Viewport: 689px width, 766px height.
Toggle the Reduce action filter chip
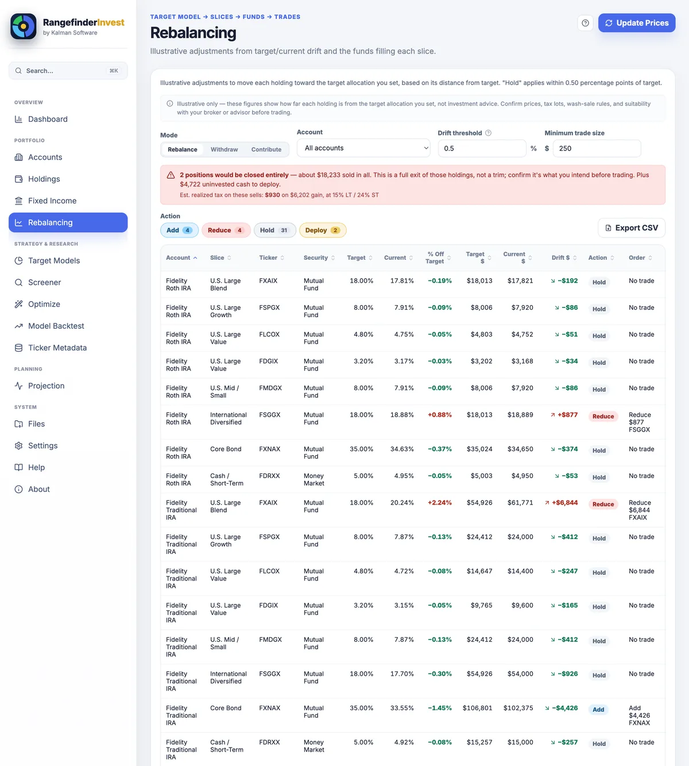pyautogui.click(x=226, y=230)
